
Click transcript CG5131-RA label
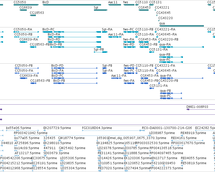point(158,50)
